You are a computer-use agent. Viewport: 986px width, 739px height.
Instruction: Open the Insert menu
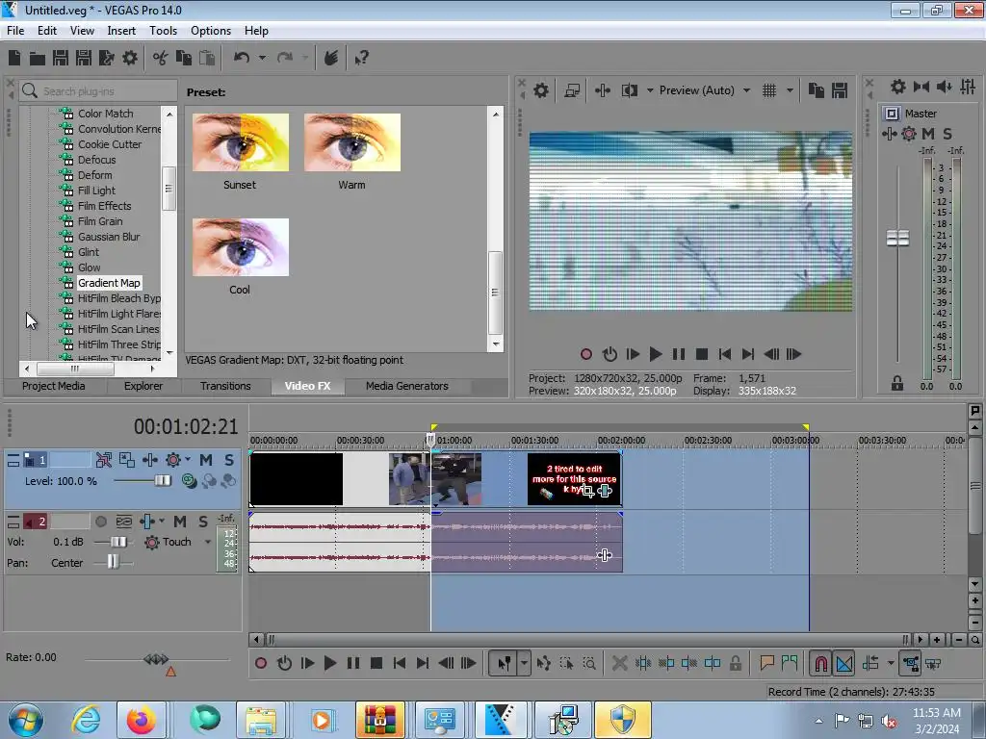tap(120, 30)
